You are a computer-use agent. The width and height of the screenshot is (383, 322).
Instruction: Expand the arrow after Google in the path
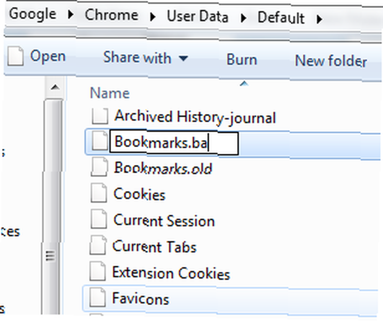70,15
